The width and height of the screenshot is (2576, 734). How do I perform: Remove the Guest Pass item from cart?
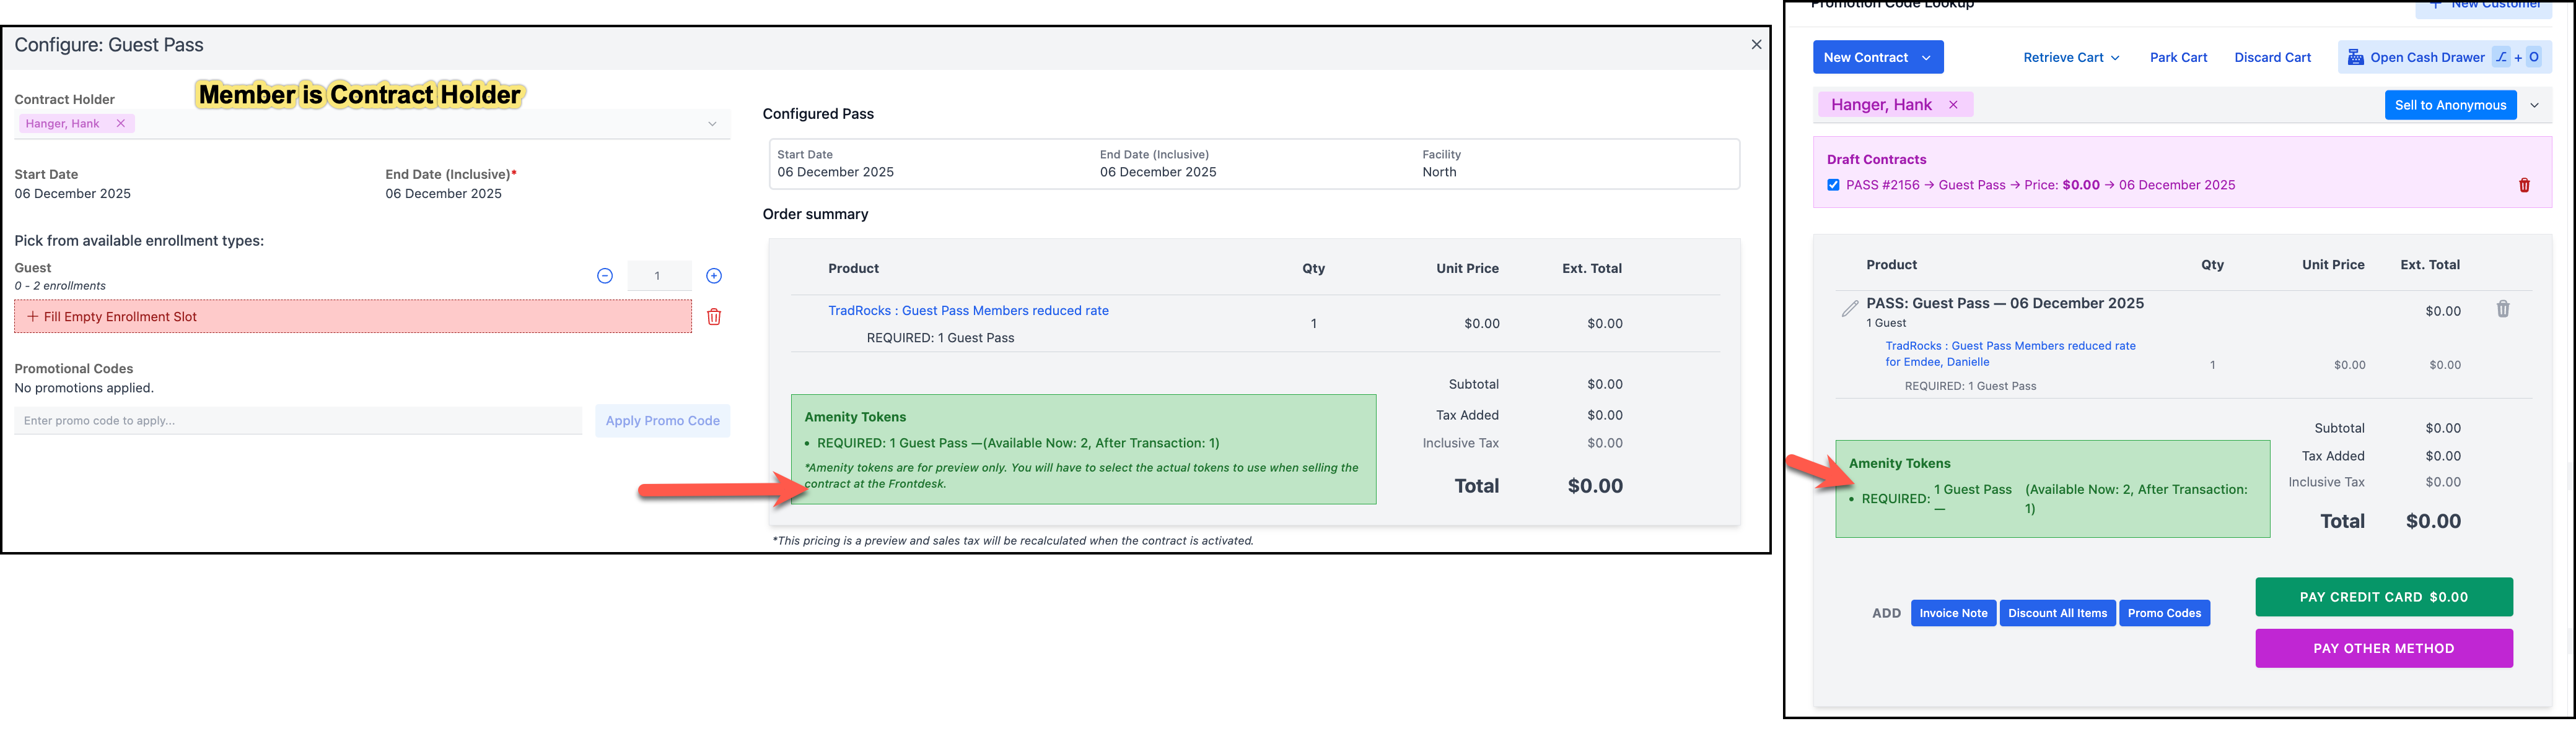[2502, 309]
